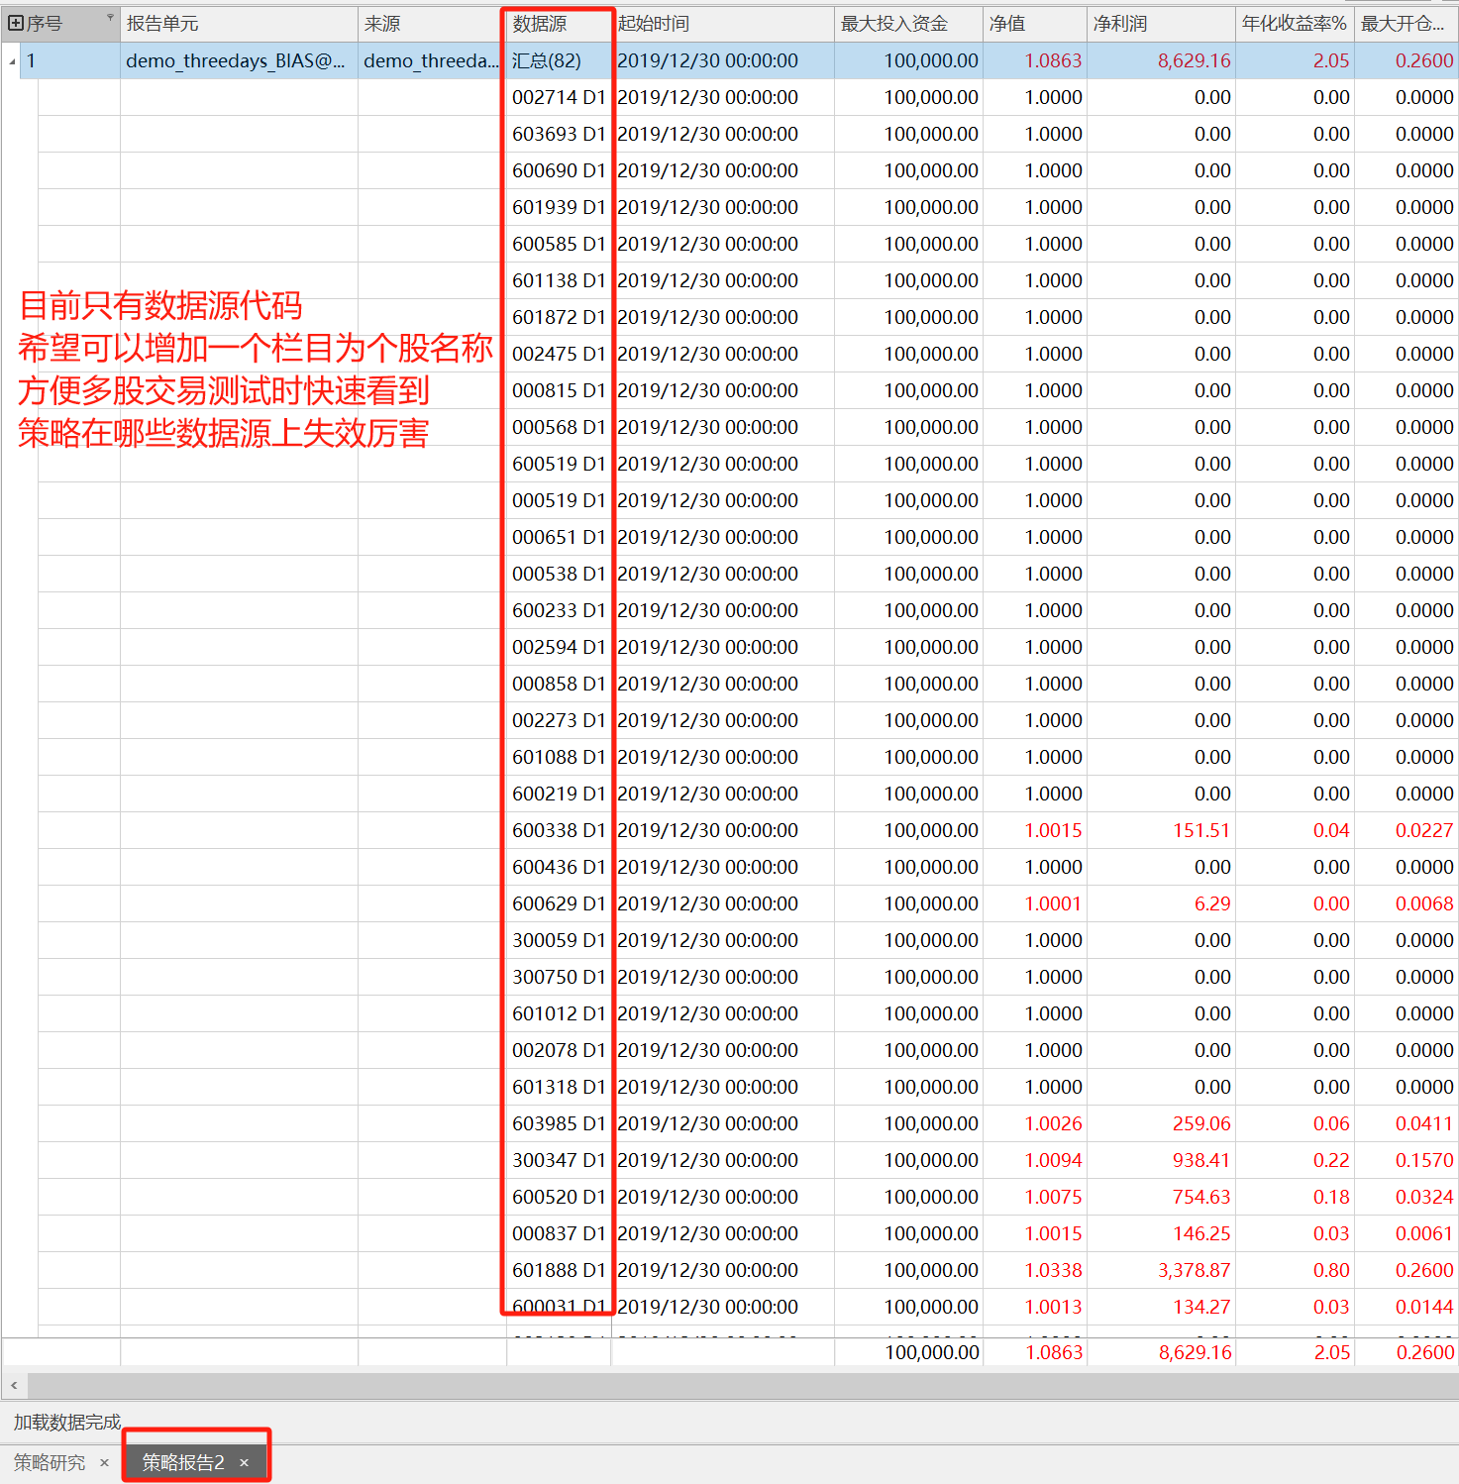
Task: Click net profit value 259.06
Action: tap(1201, 1124)
